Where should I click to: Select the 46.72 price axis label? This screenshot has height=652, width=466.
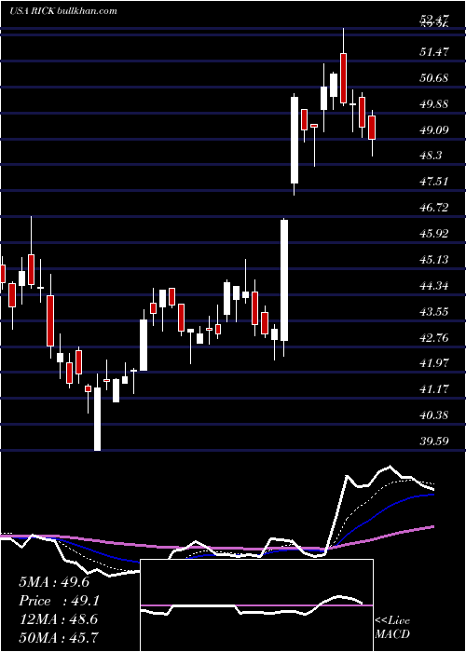pyautogui.click(x=435, y=208)
